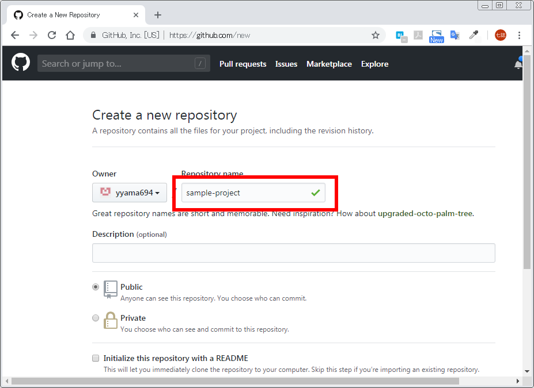534x388 pixels.
Task: Open Issues in the GitHub header
Action: pyautogui.click(x=286, y=64)
